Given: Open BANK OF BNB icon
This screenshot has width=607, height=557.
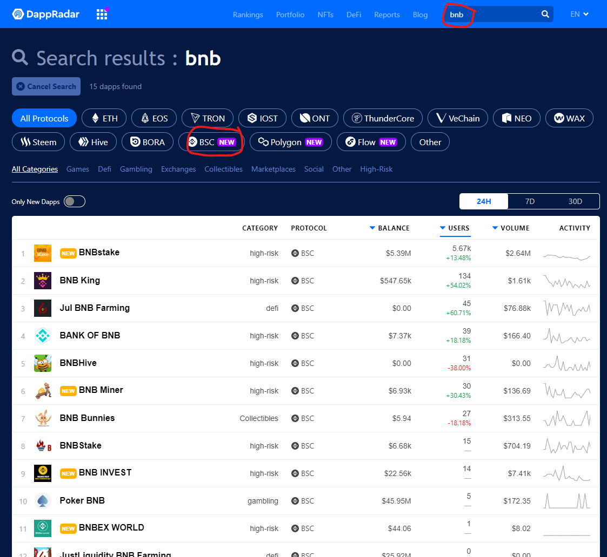Looking at the screenshot, I should click(x=43, y=336).
